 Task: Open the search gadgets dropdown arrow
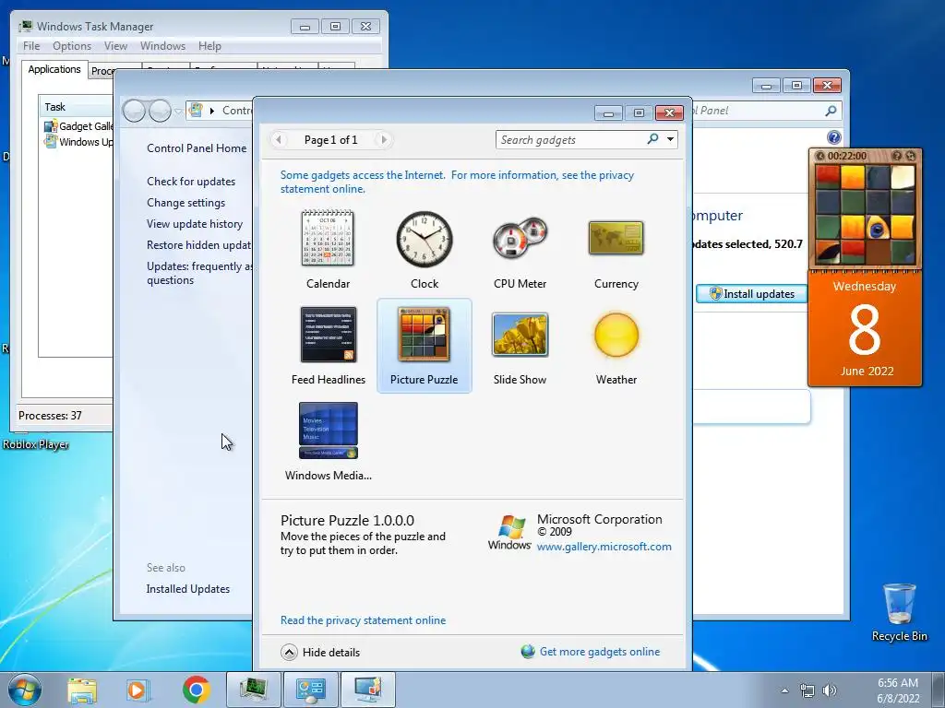670,140
